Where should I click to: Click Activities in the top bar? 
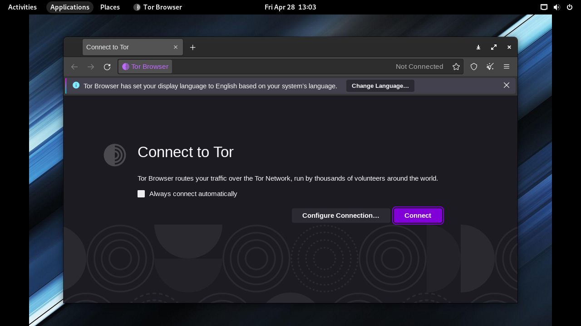22,7
